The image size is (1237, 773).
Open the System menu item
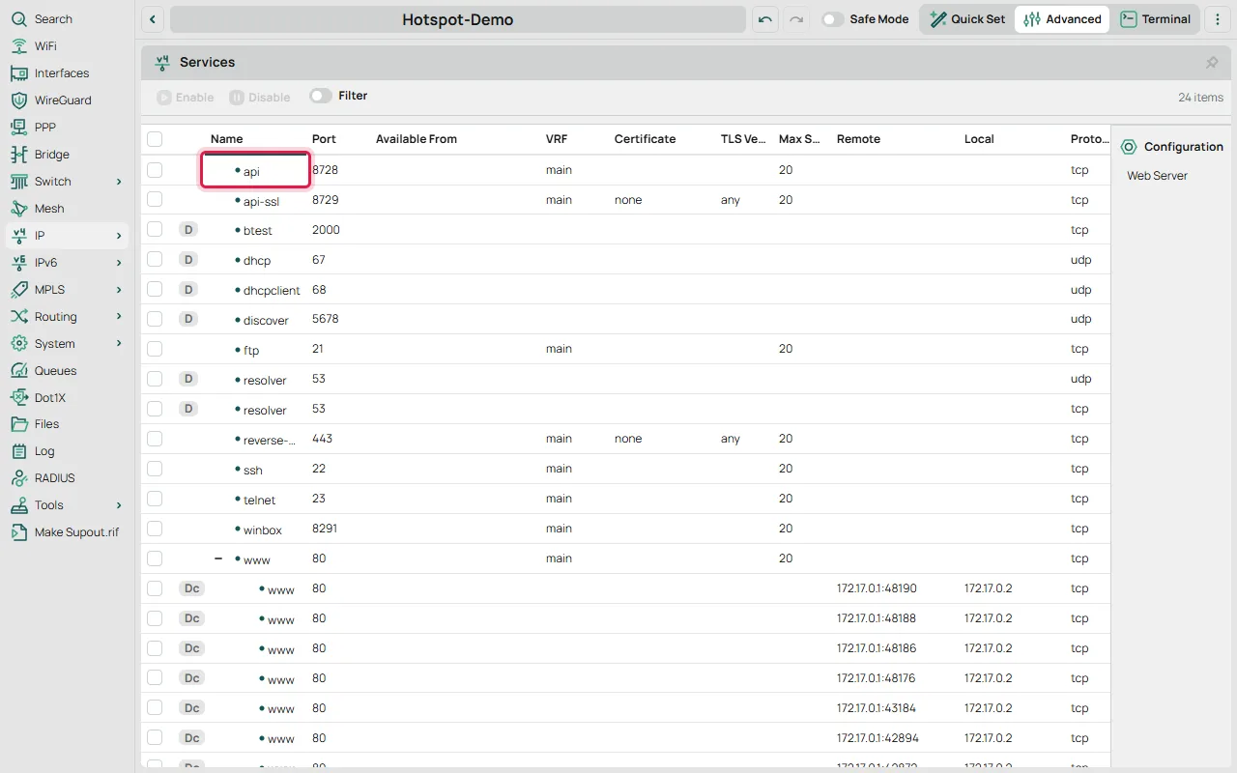click(68, 344)
